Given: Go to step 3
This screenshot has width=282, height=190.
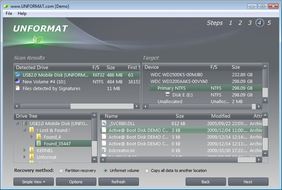Looking at the screenshot, I should (x=250, y=23).
